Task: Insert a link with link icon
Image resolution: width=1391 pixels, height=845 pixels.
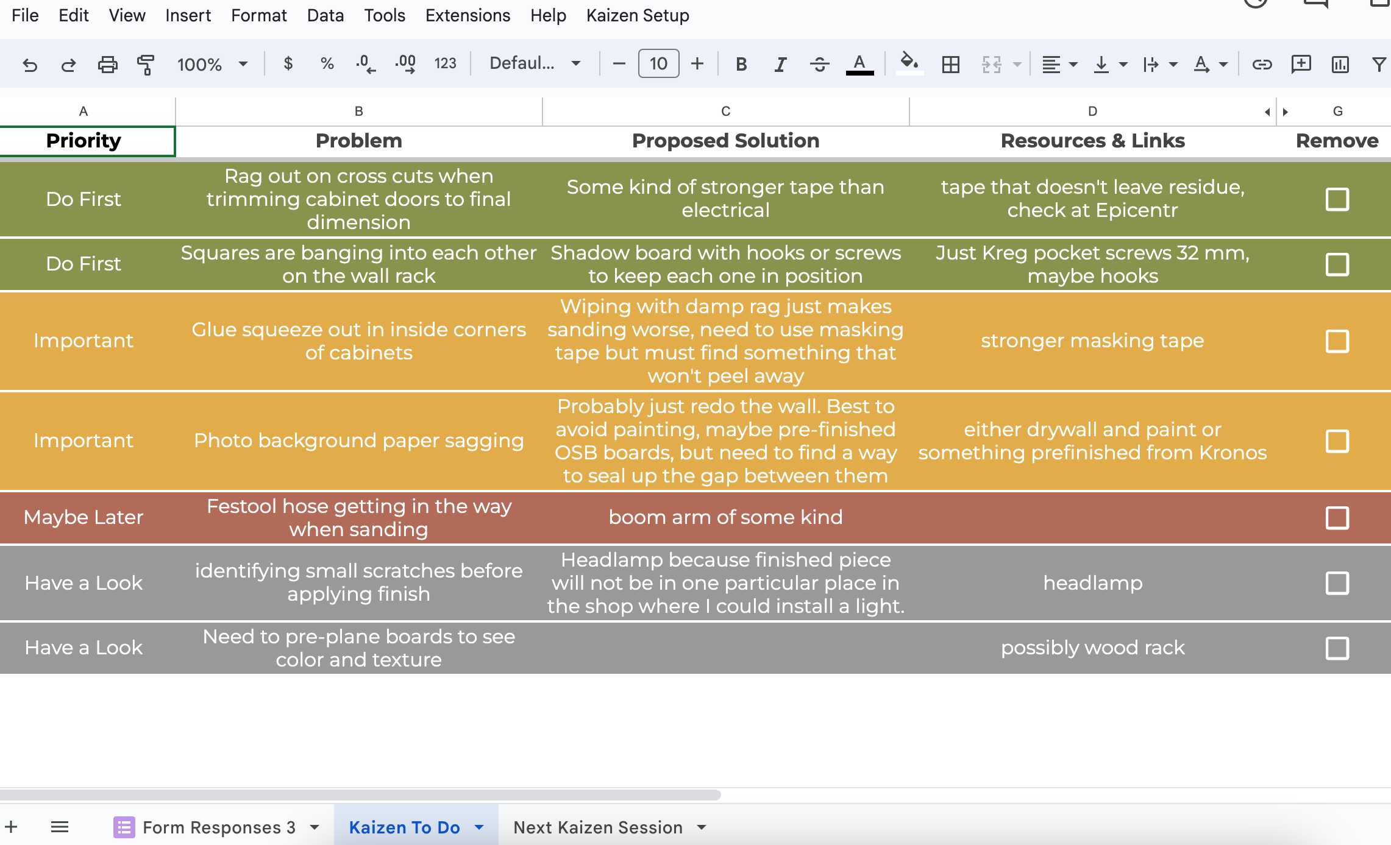Action: point(1262,64)
